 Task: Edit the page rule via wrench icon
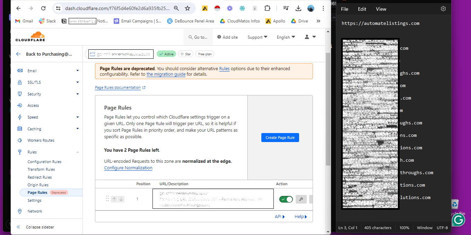[x=301, y=199]
